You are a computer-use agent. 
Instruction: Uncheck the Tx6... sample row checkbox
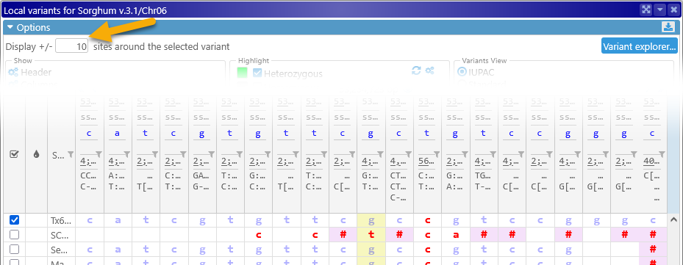tap(15, 221)
